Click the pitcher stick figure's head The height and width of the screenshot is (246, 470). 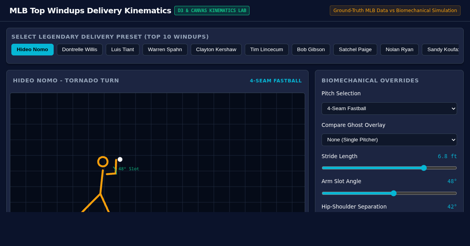103,162
